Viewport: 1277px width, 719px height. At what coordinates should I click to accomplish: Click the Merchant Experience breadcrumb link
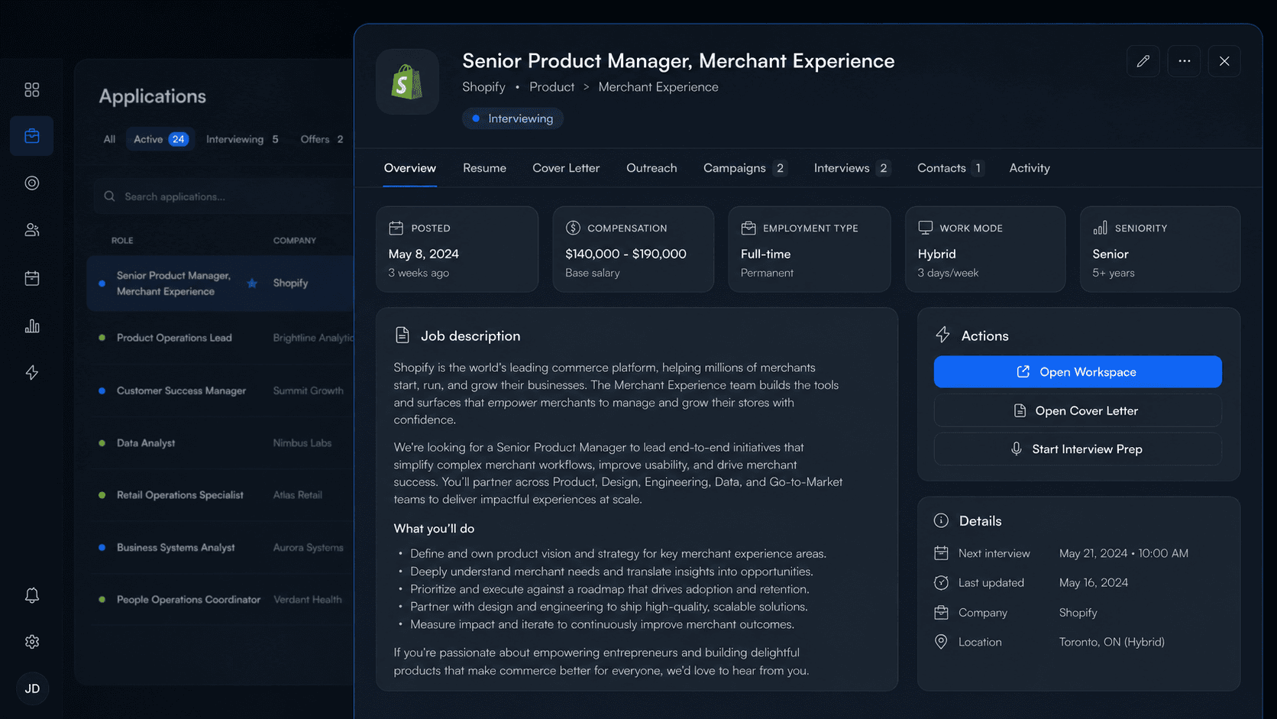click(x=658, y=87)
